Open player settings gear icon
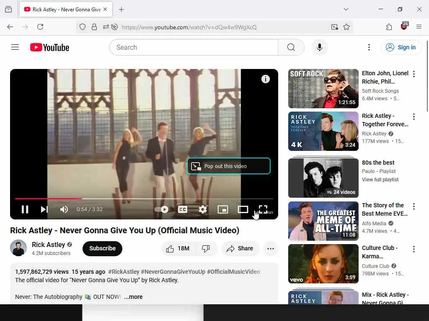Image resolution: width=429 pixels, height=321 pixels. [x=203, y=209]
